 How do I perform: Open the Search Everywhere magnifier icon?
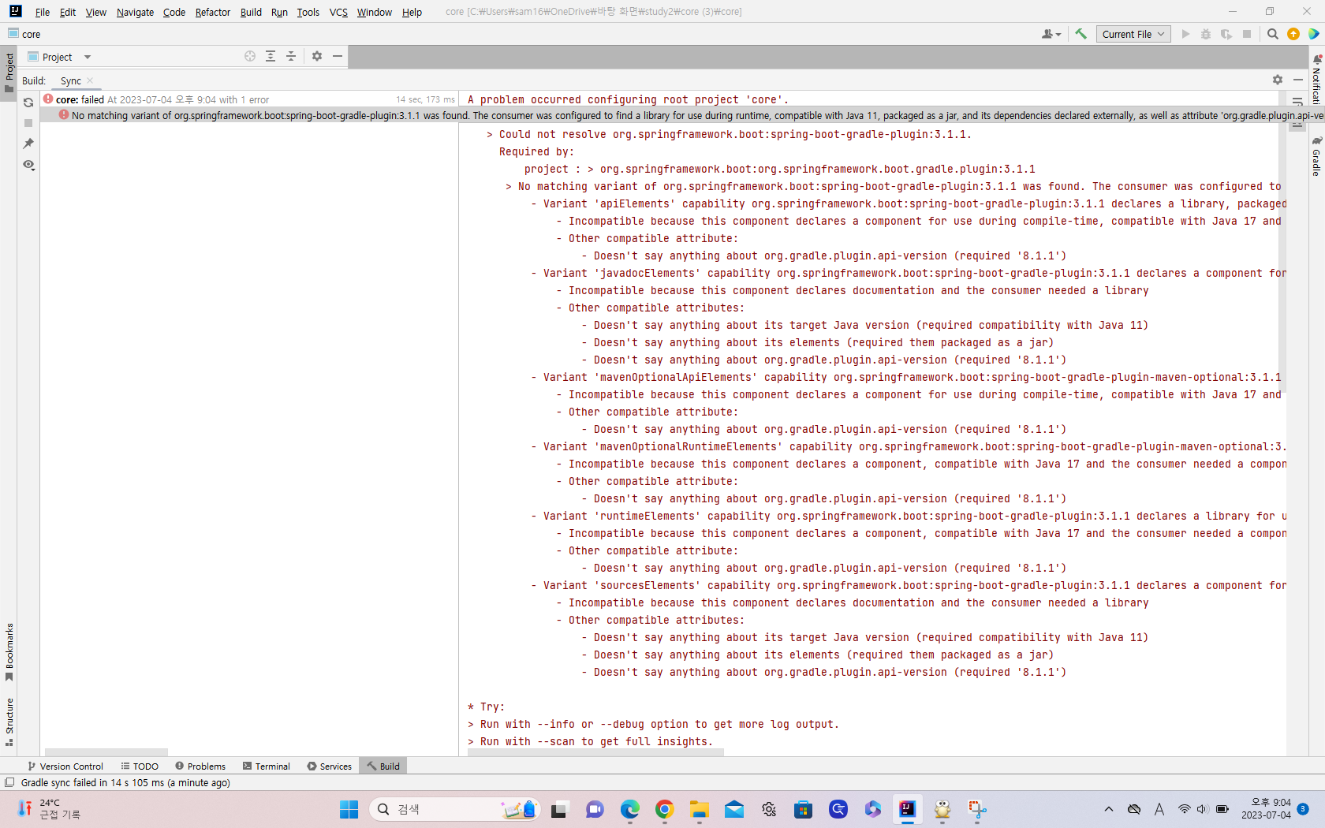point(1272,34)
